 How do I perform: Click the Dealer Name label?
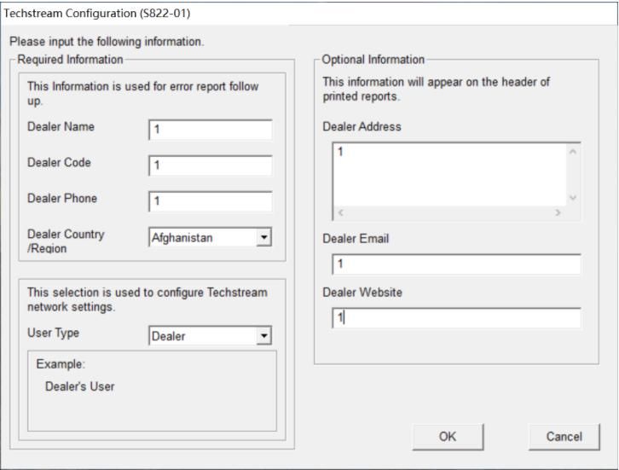coord(61,127)
